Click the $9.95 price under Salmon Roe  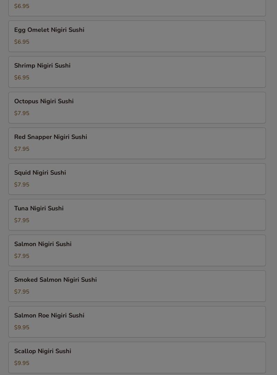tap(22, 328)
